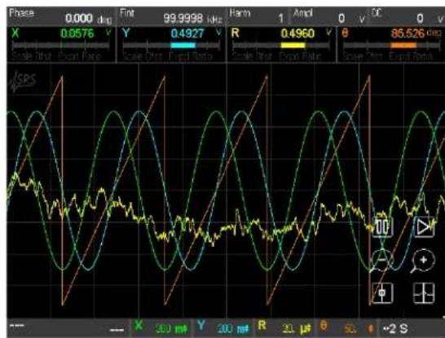Image resolution: width=445 pixels, height=338 pixels.
Task: Click the cyan Y channel bar graph
Action: 171,46
